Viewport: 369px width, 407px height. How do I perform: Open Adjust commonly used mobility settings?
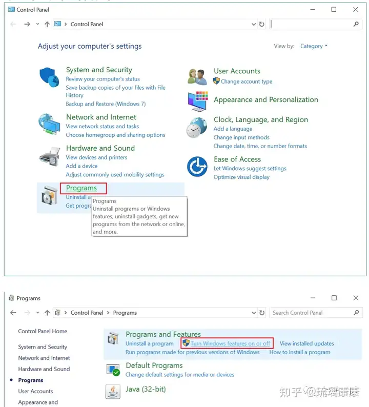click(115, 175)
